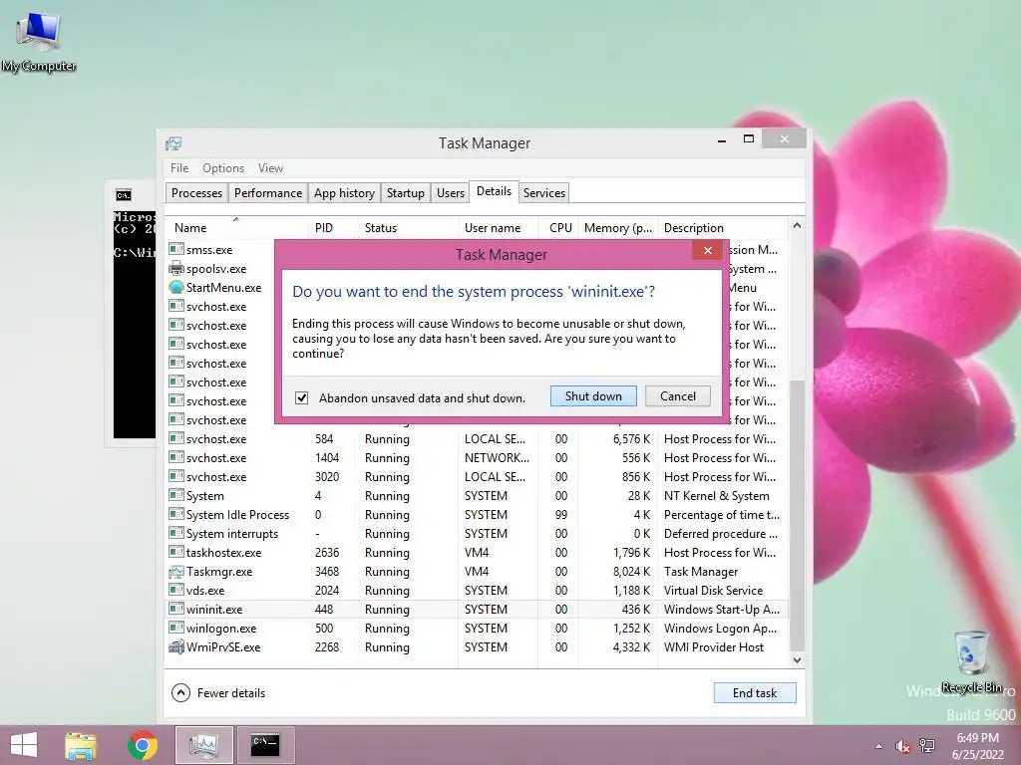Image resolution: width=1021 pixels, height=765 pixels.
Task: Sort by the Status column header
Action: pyautogui.click(x=408, y=228)
